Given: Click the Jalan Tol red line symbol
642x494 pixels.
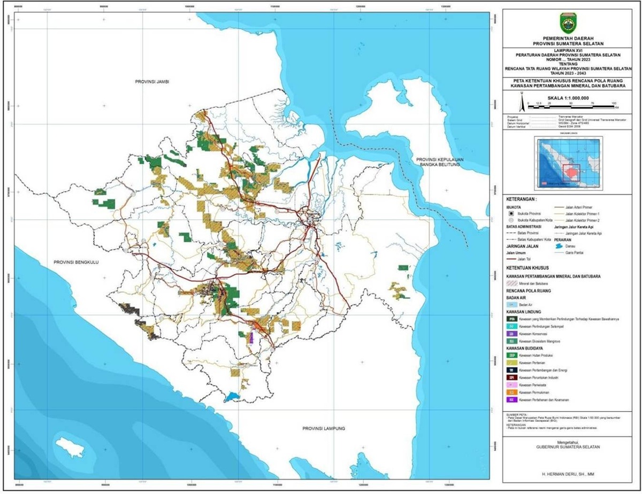Looking at the screenshot, I should click(513, 259).
